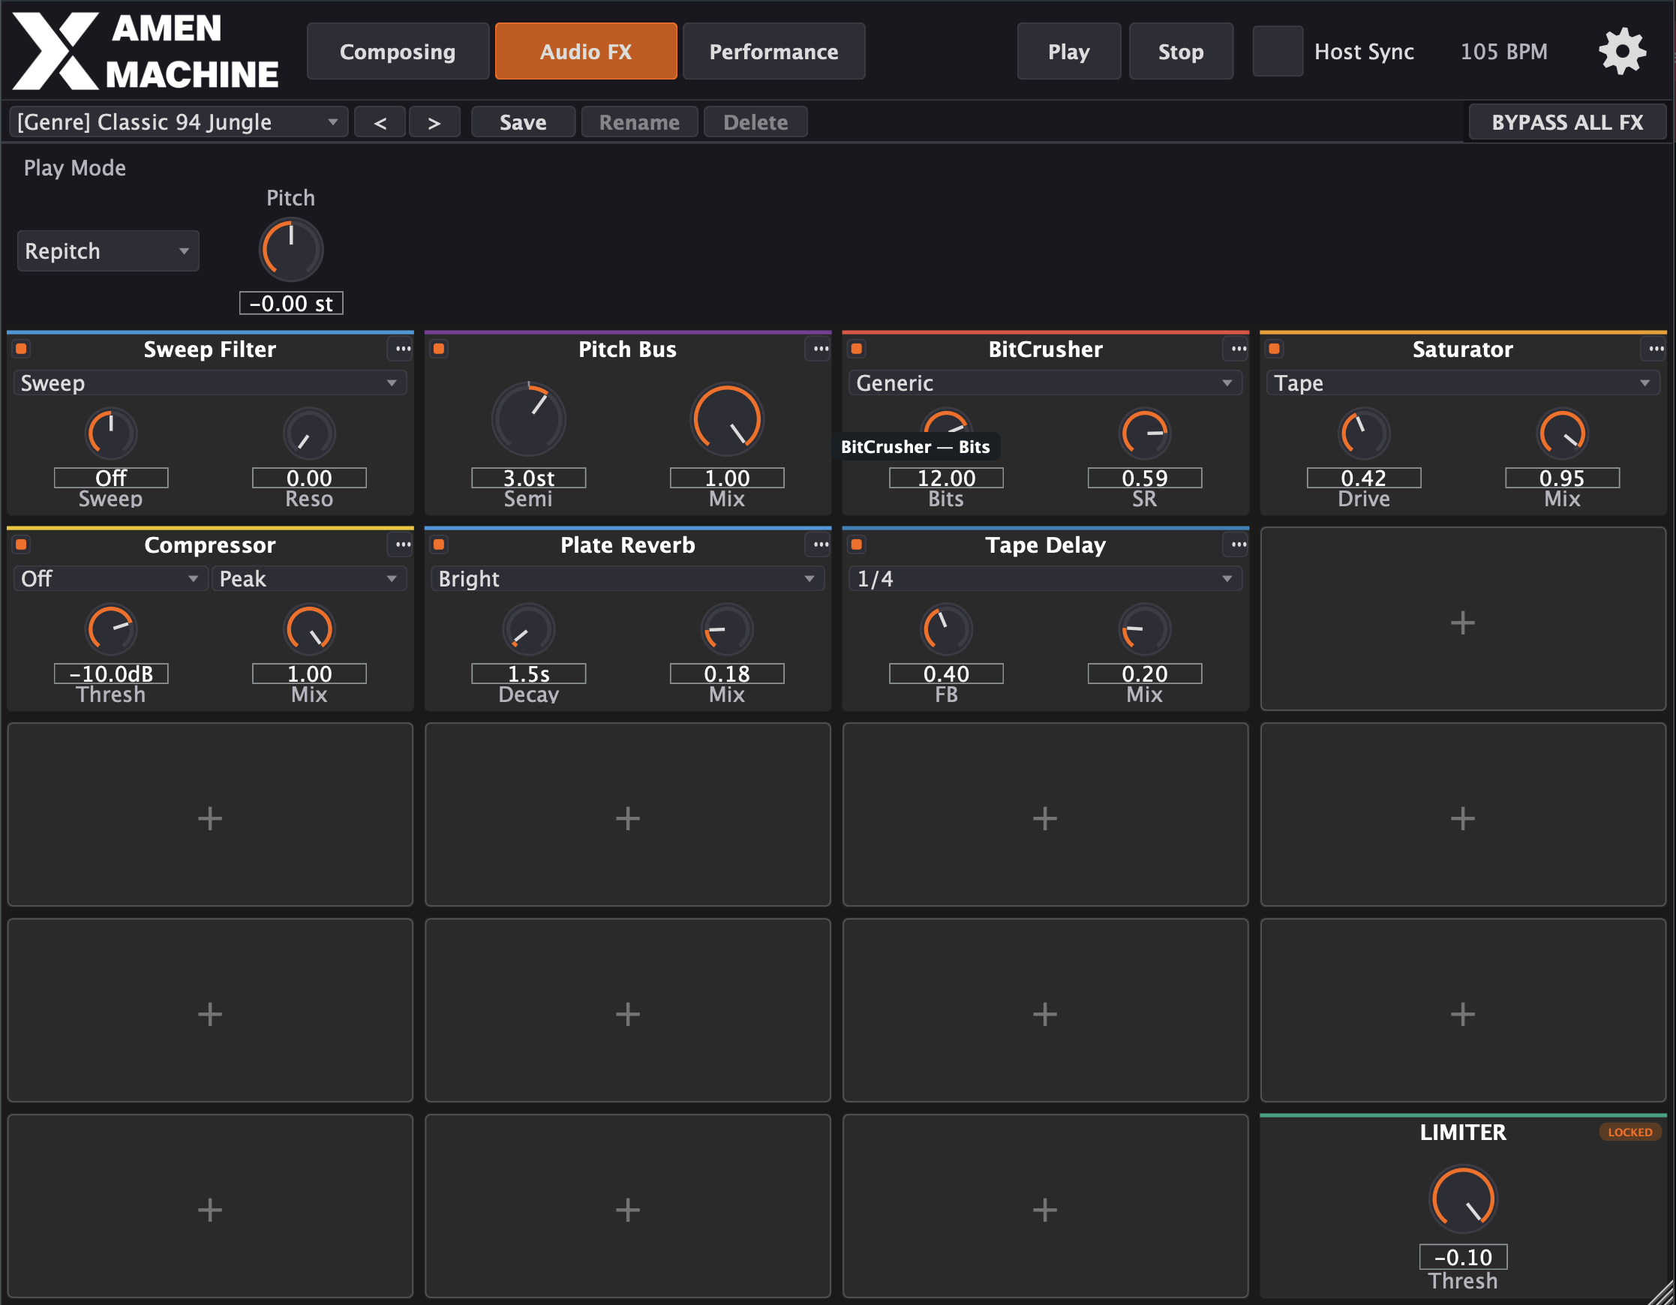Click the Delete preset button
The image size is (1676, 1305).
coord(756,122)
